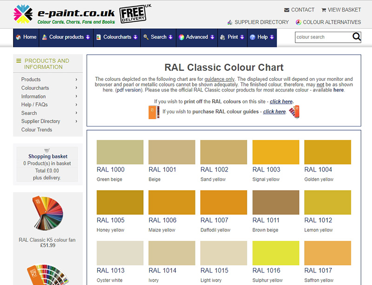Viewport: 372px width, 285px height.
Task: Follow the pdf version link
Action: (x=128, y=90)
